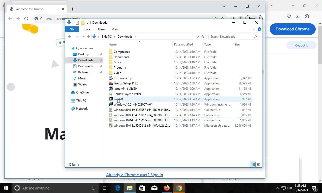Select idman641build20 application icon
The height and width of the screenshot is (193, 322).
pos(110,89)
